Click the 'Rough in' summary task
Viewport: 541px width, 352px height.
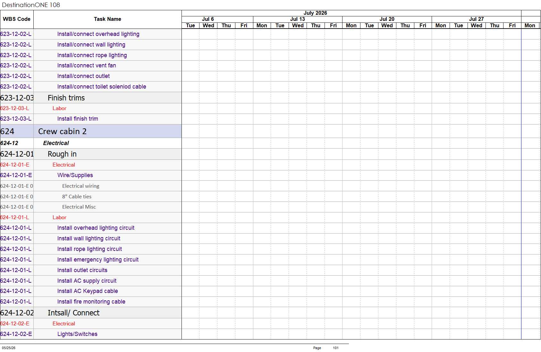point(62,154)
